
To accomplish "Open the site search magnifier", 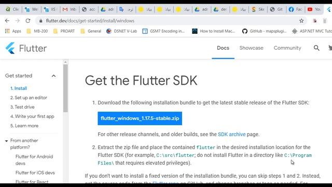I will coord(316,48).
